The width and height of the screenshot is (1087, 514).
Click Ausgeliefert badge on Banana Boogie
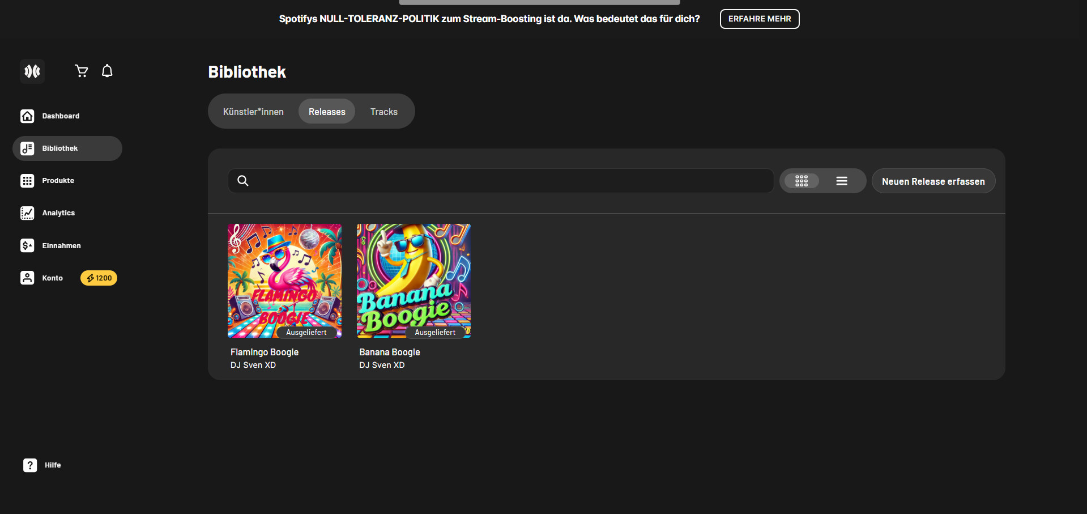(x=435, y=332)
